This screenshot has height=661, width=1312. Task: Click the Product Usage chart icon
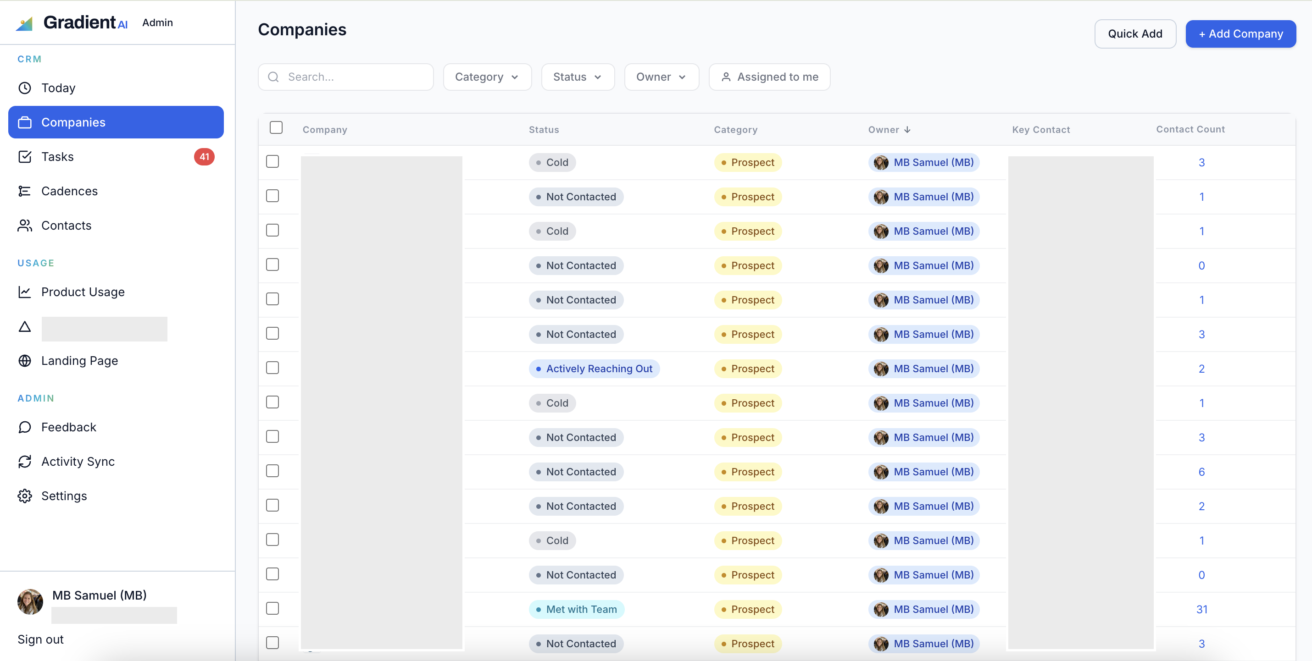pyautogui.click(x=24, y=292)
